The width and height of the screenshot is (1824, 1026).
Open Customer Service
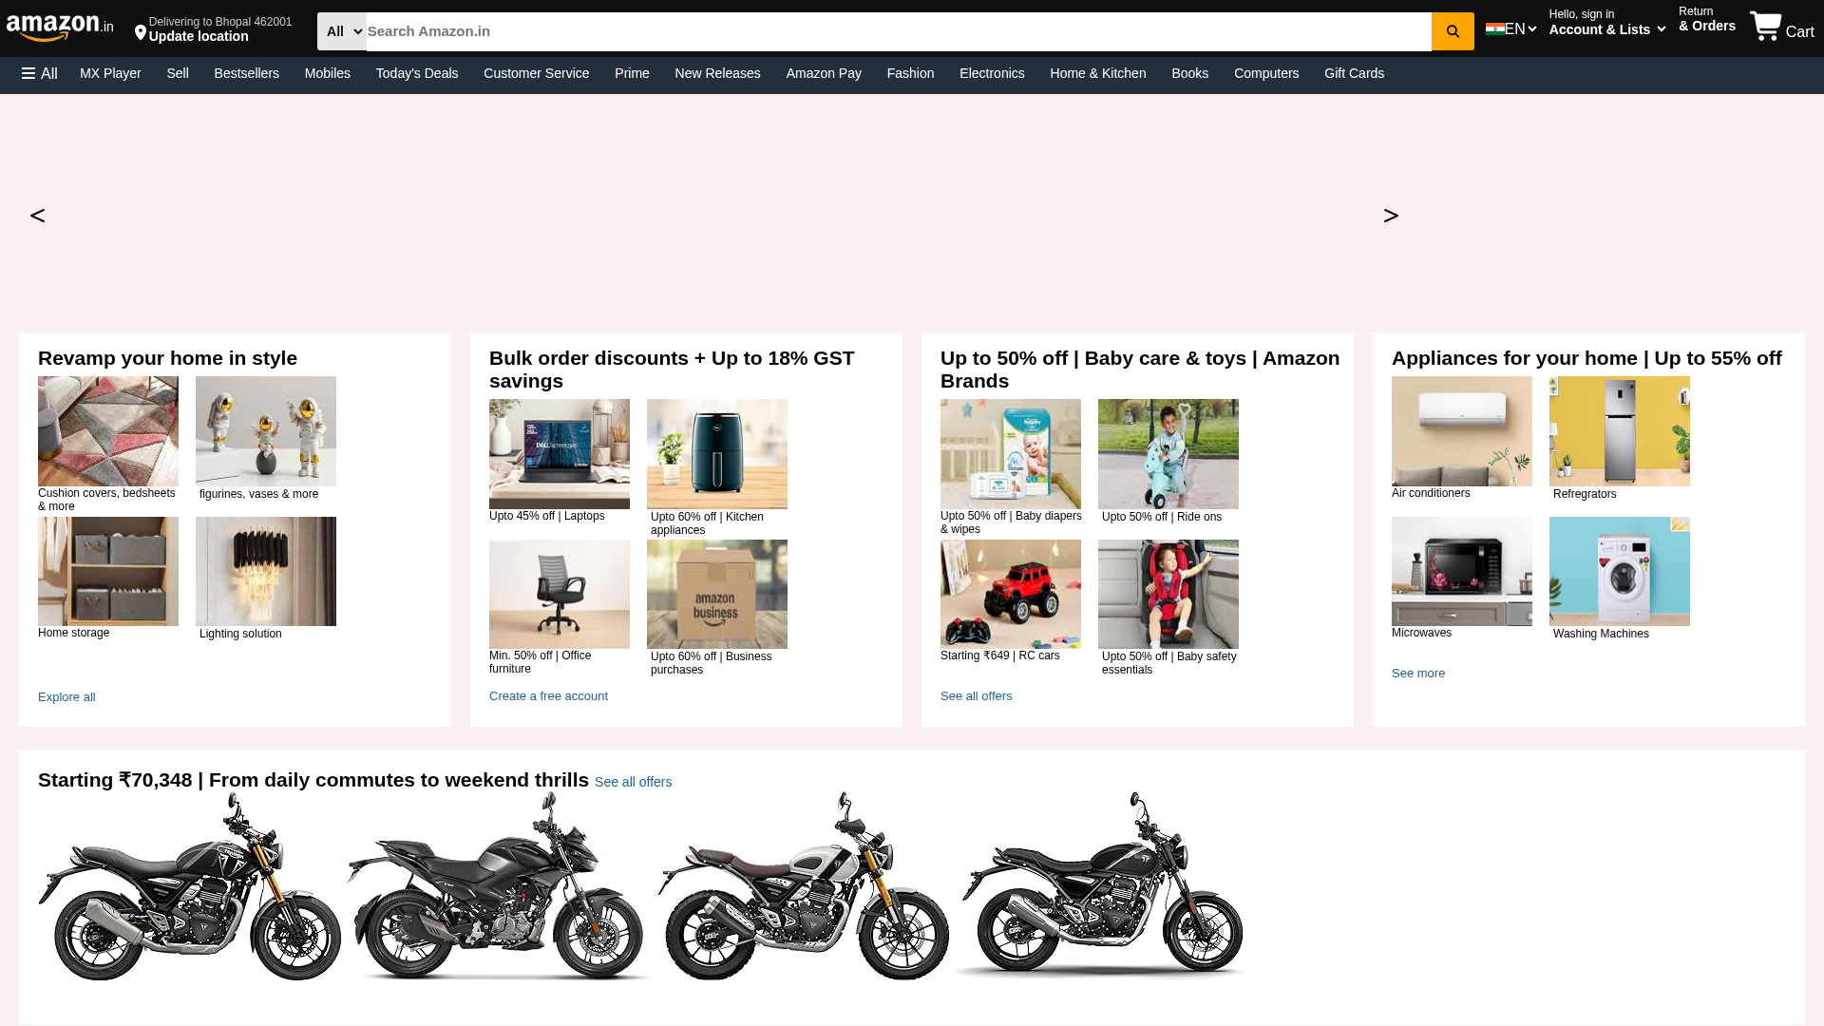537,73
